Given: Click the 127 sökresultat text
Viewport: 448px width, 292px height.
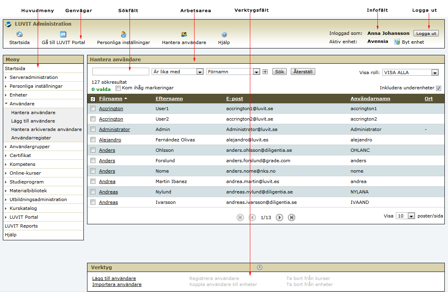Looking at the screenshot, I should point(109,82).
